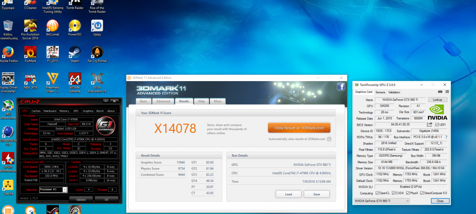Select Results tab in 3DMark 11
476x214 pixels.
(x=184, y=101)
